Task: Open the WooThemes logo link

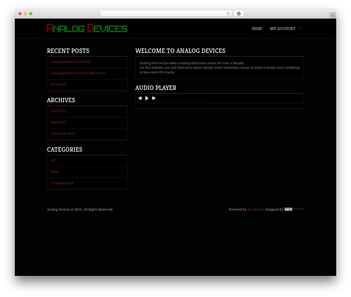Action: pyautogui.click(x=294, y=209)
